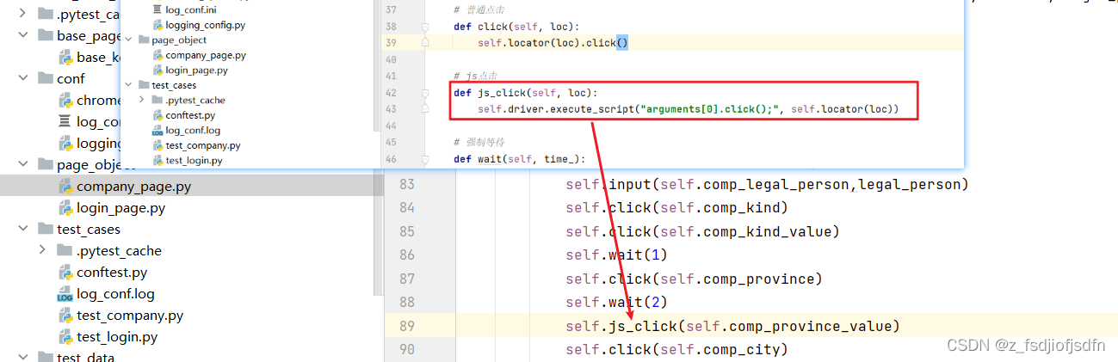
Task: Expand .pytest_cache in the inset tree
Action: click(x=143, y=100)
